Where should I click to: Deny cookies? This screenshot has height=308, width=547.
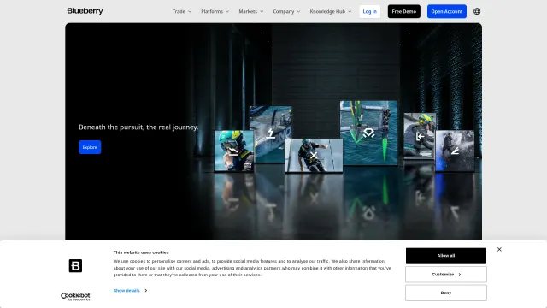click(446, 293)
